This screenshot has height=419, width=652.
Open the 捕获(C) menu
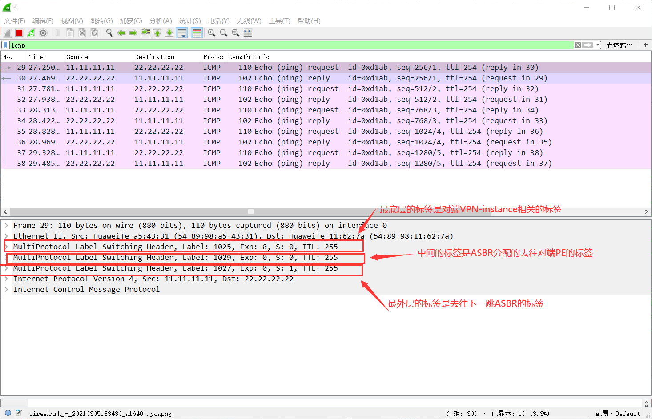(x=131, y=21)
